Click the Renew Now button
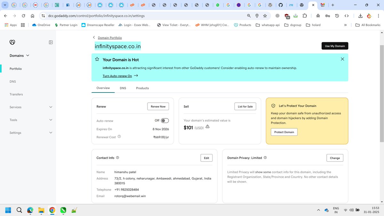Viewport: 384px width, 216px height. [x=158, y=107]
